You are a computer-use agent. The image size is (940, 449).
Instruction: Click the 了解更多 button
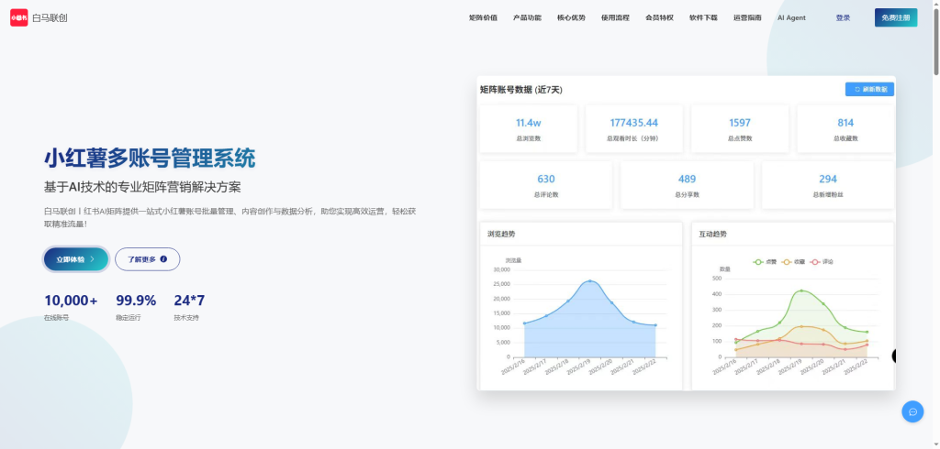[x=148, y=259]
